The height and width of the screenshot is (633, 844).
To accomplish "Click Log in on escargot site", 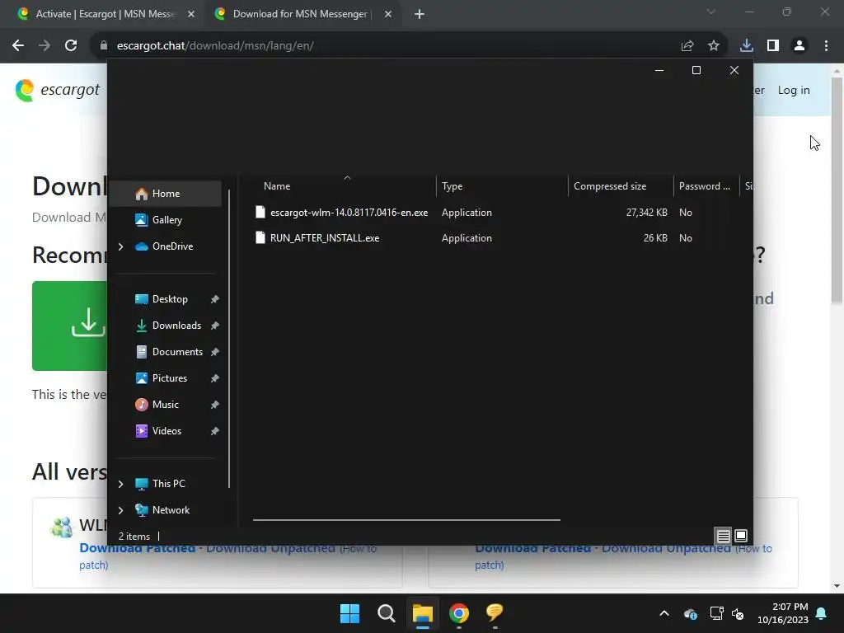I will pyautogui.click(x=794, y=91).
